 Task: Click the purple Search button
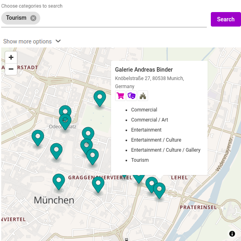pos(226,19)
